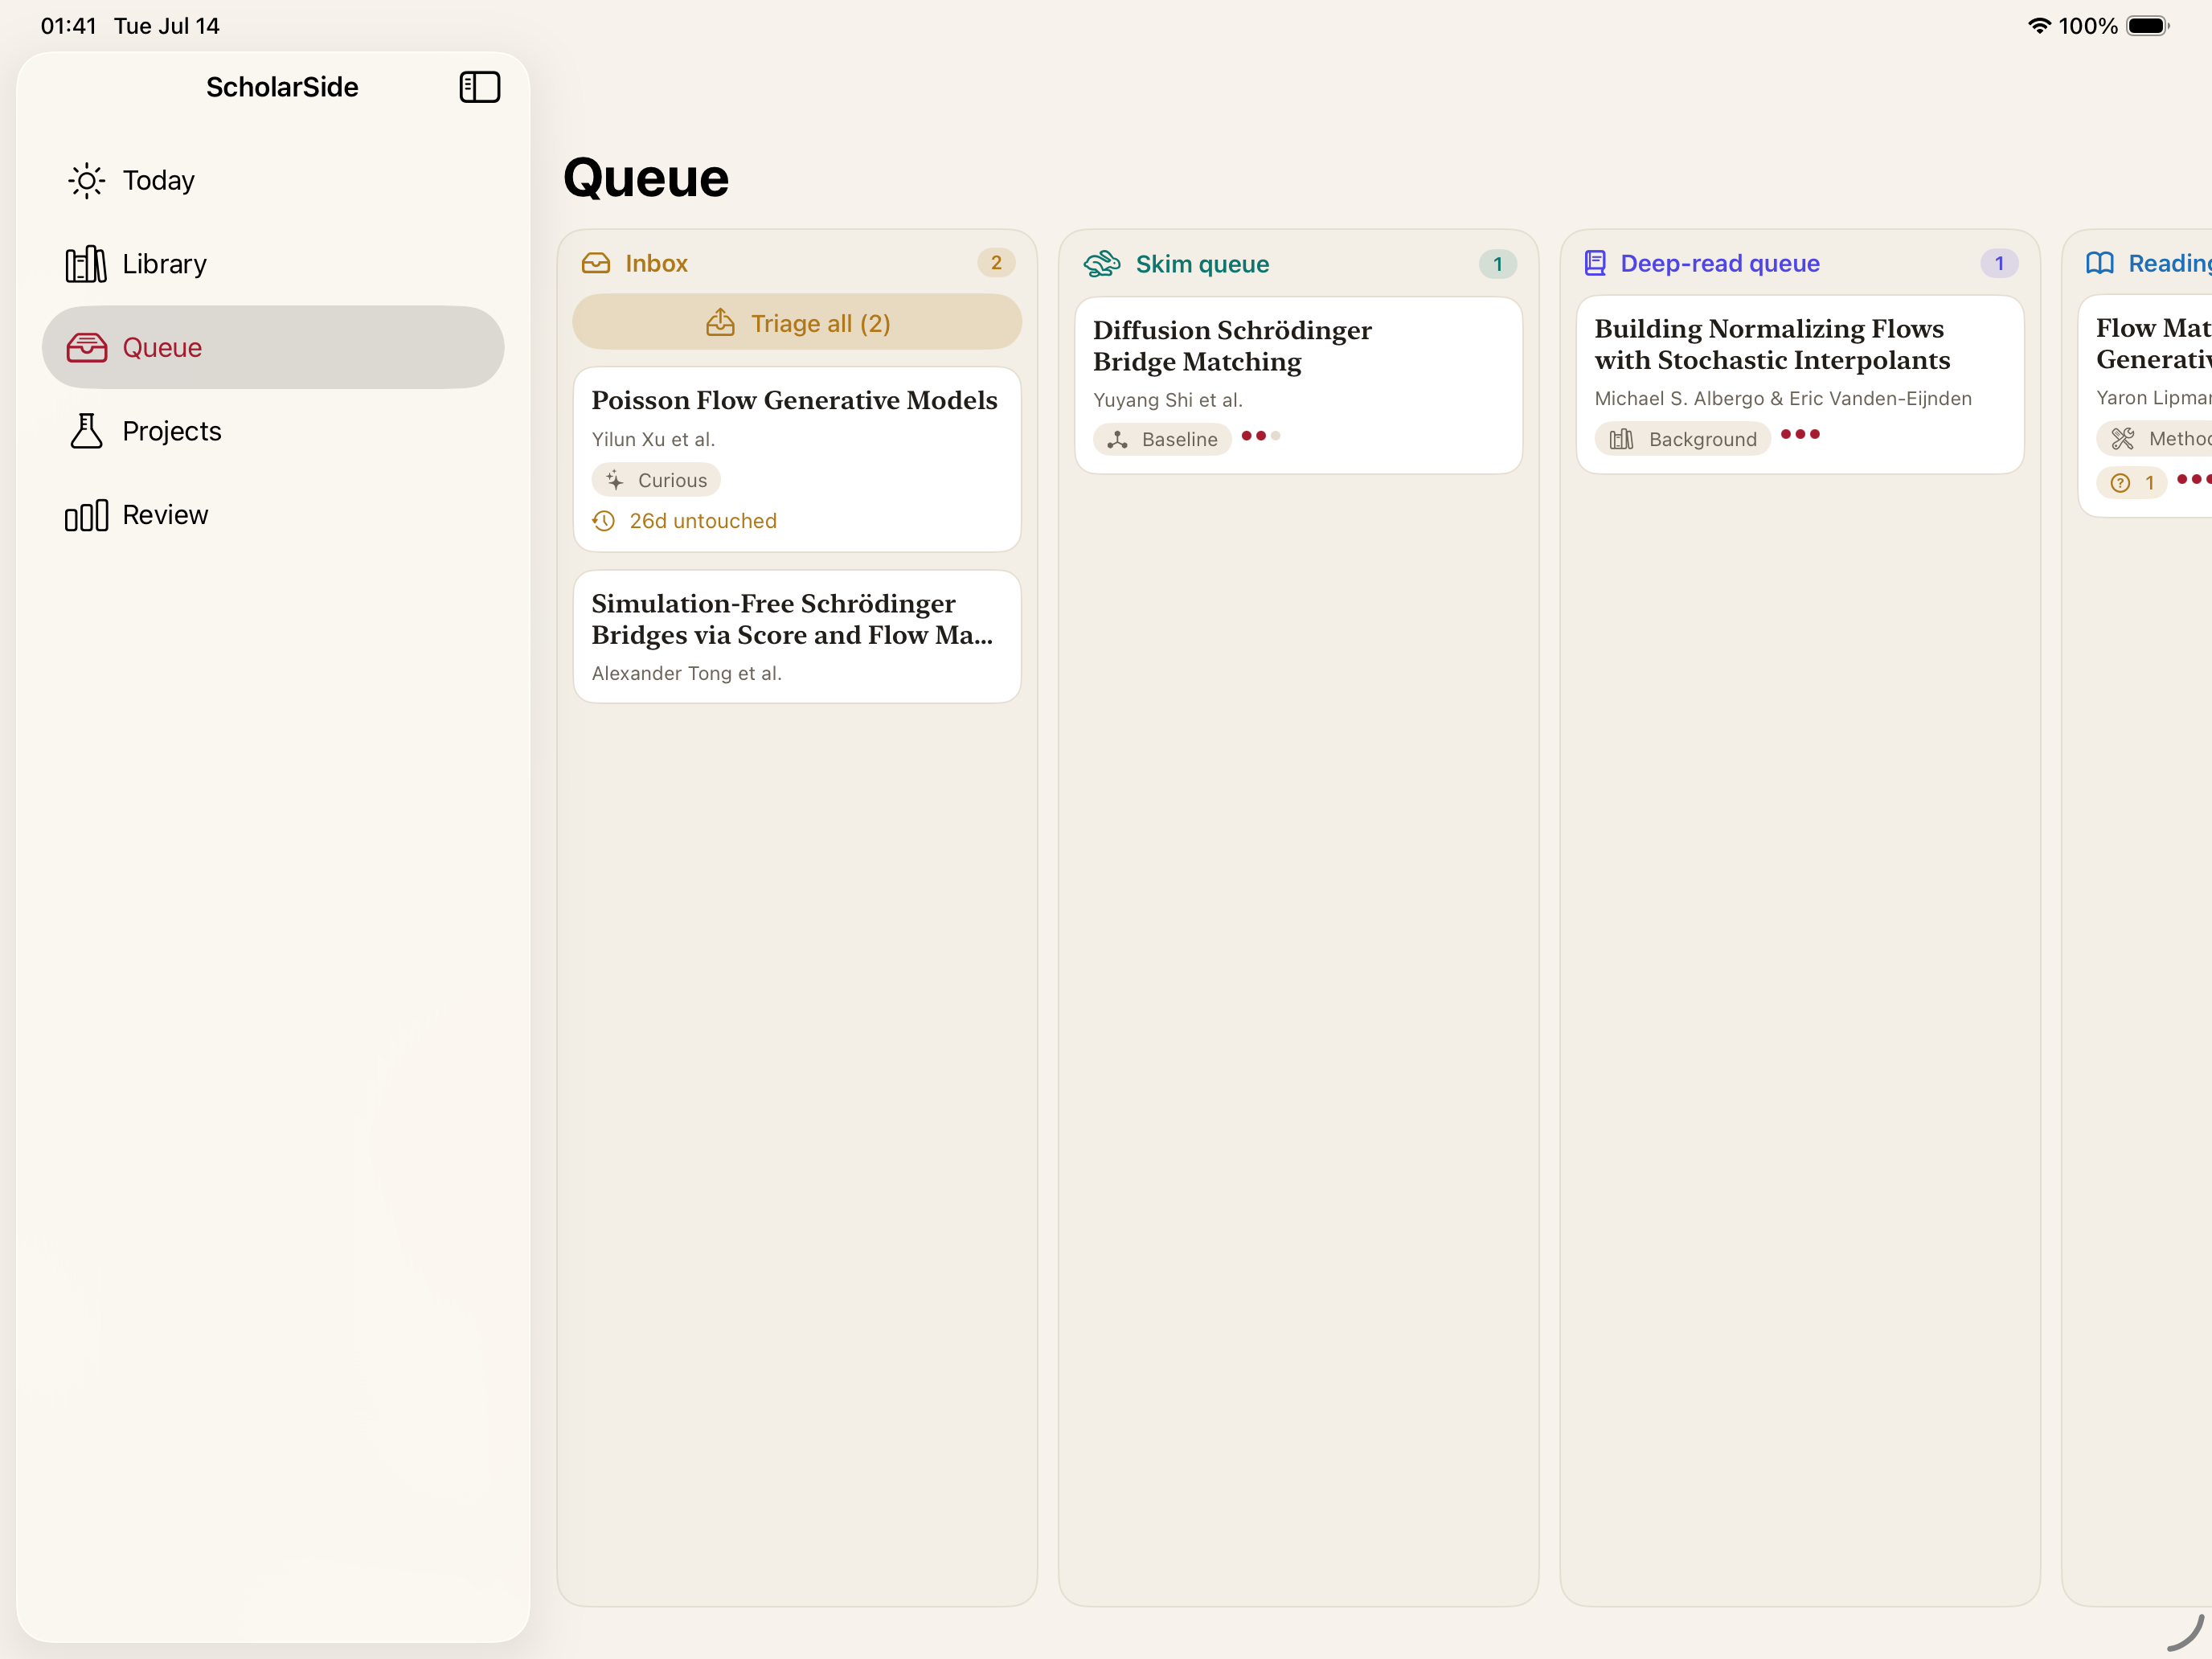Viewport: 2212px width, 1659px height.
Task: Click the Deep-read queue book icon
Action: click(1595, 263)
